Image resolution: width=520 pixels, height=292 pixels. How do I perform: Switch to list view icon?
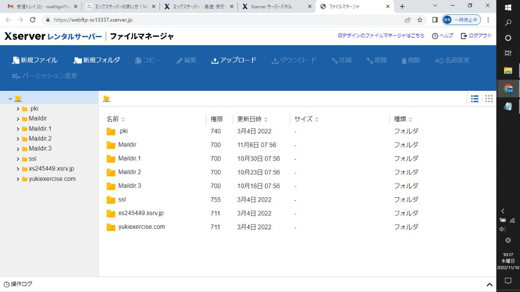pos(475,99)
